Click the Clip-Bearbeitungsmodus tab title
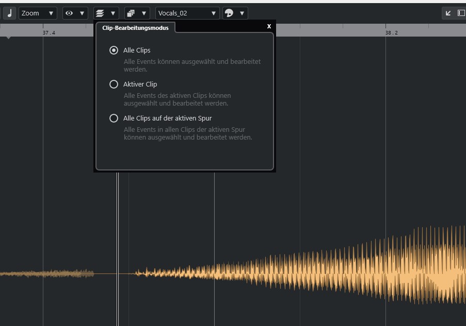 [135, 28]
